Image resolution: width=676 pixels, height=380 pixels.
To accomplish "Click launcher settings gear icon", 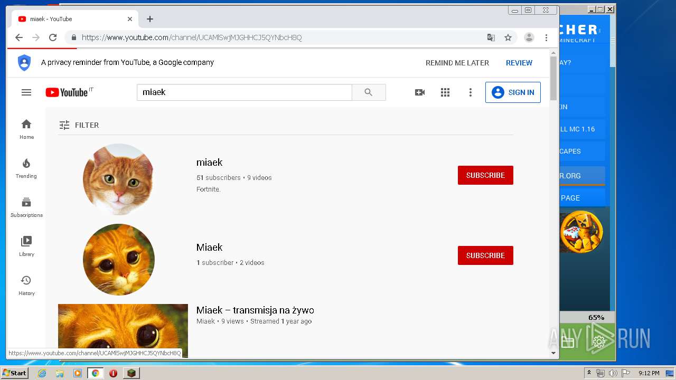I will 599,342.
